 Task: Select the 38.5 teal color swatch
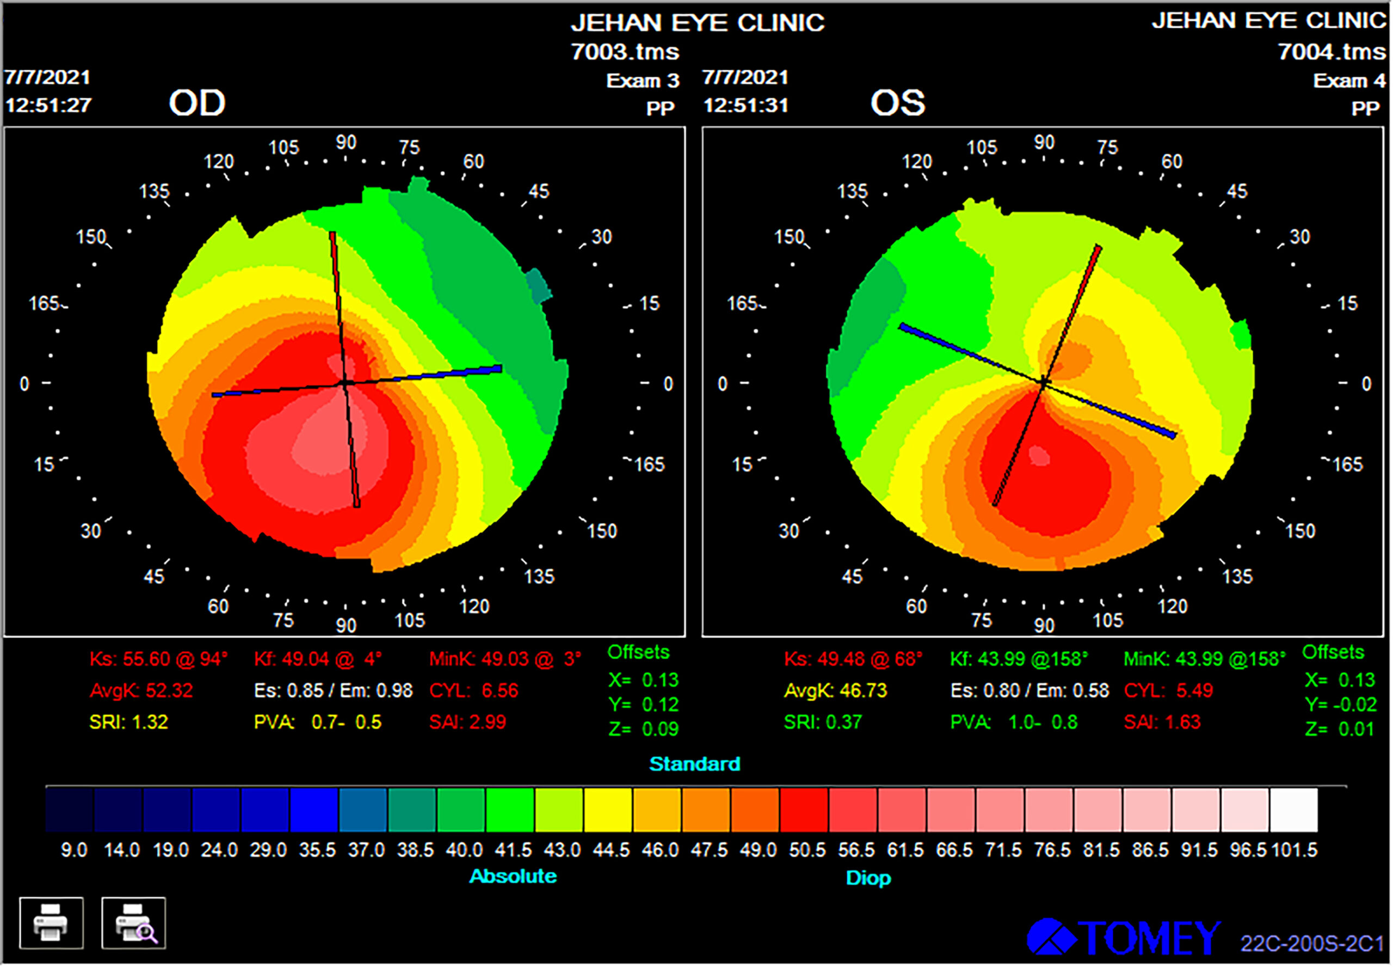coord(412,811)
